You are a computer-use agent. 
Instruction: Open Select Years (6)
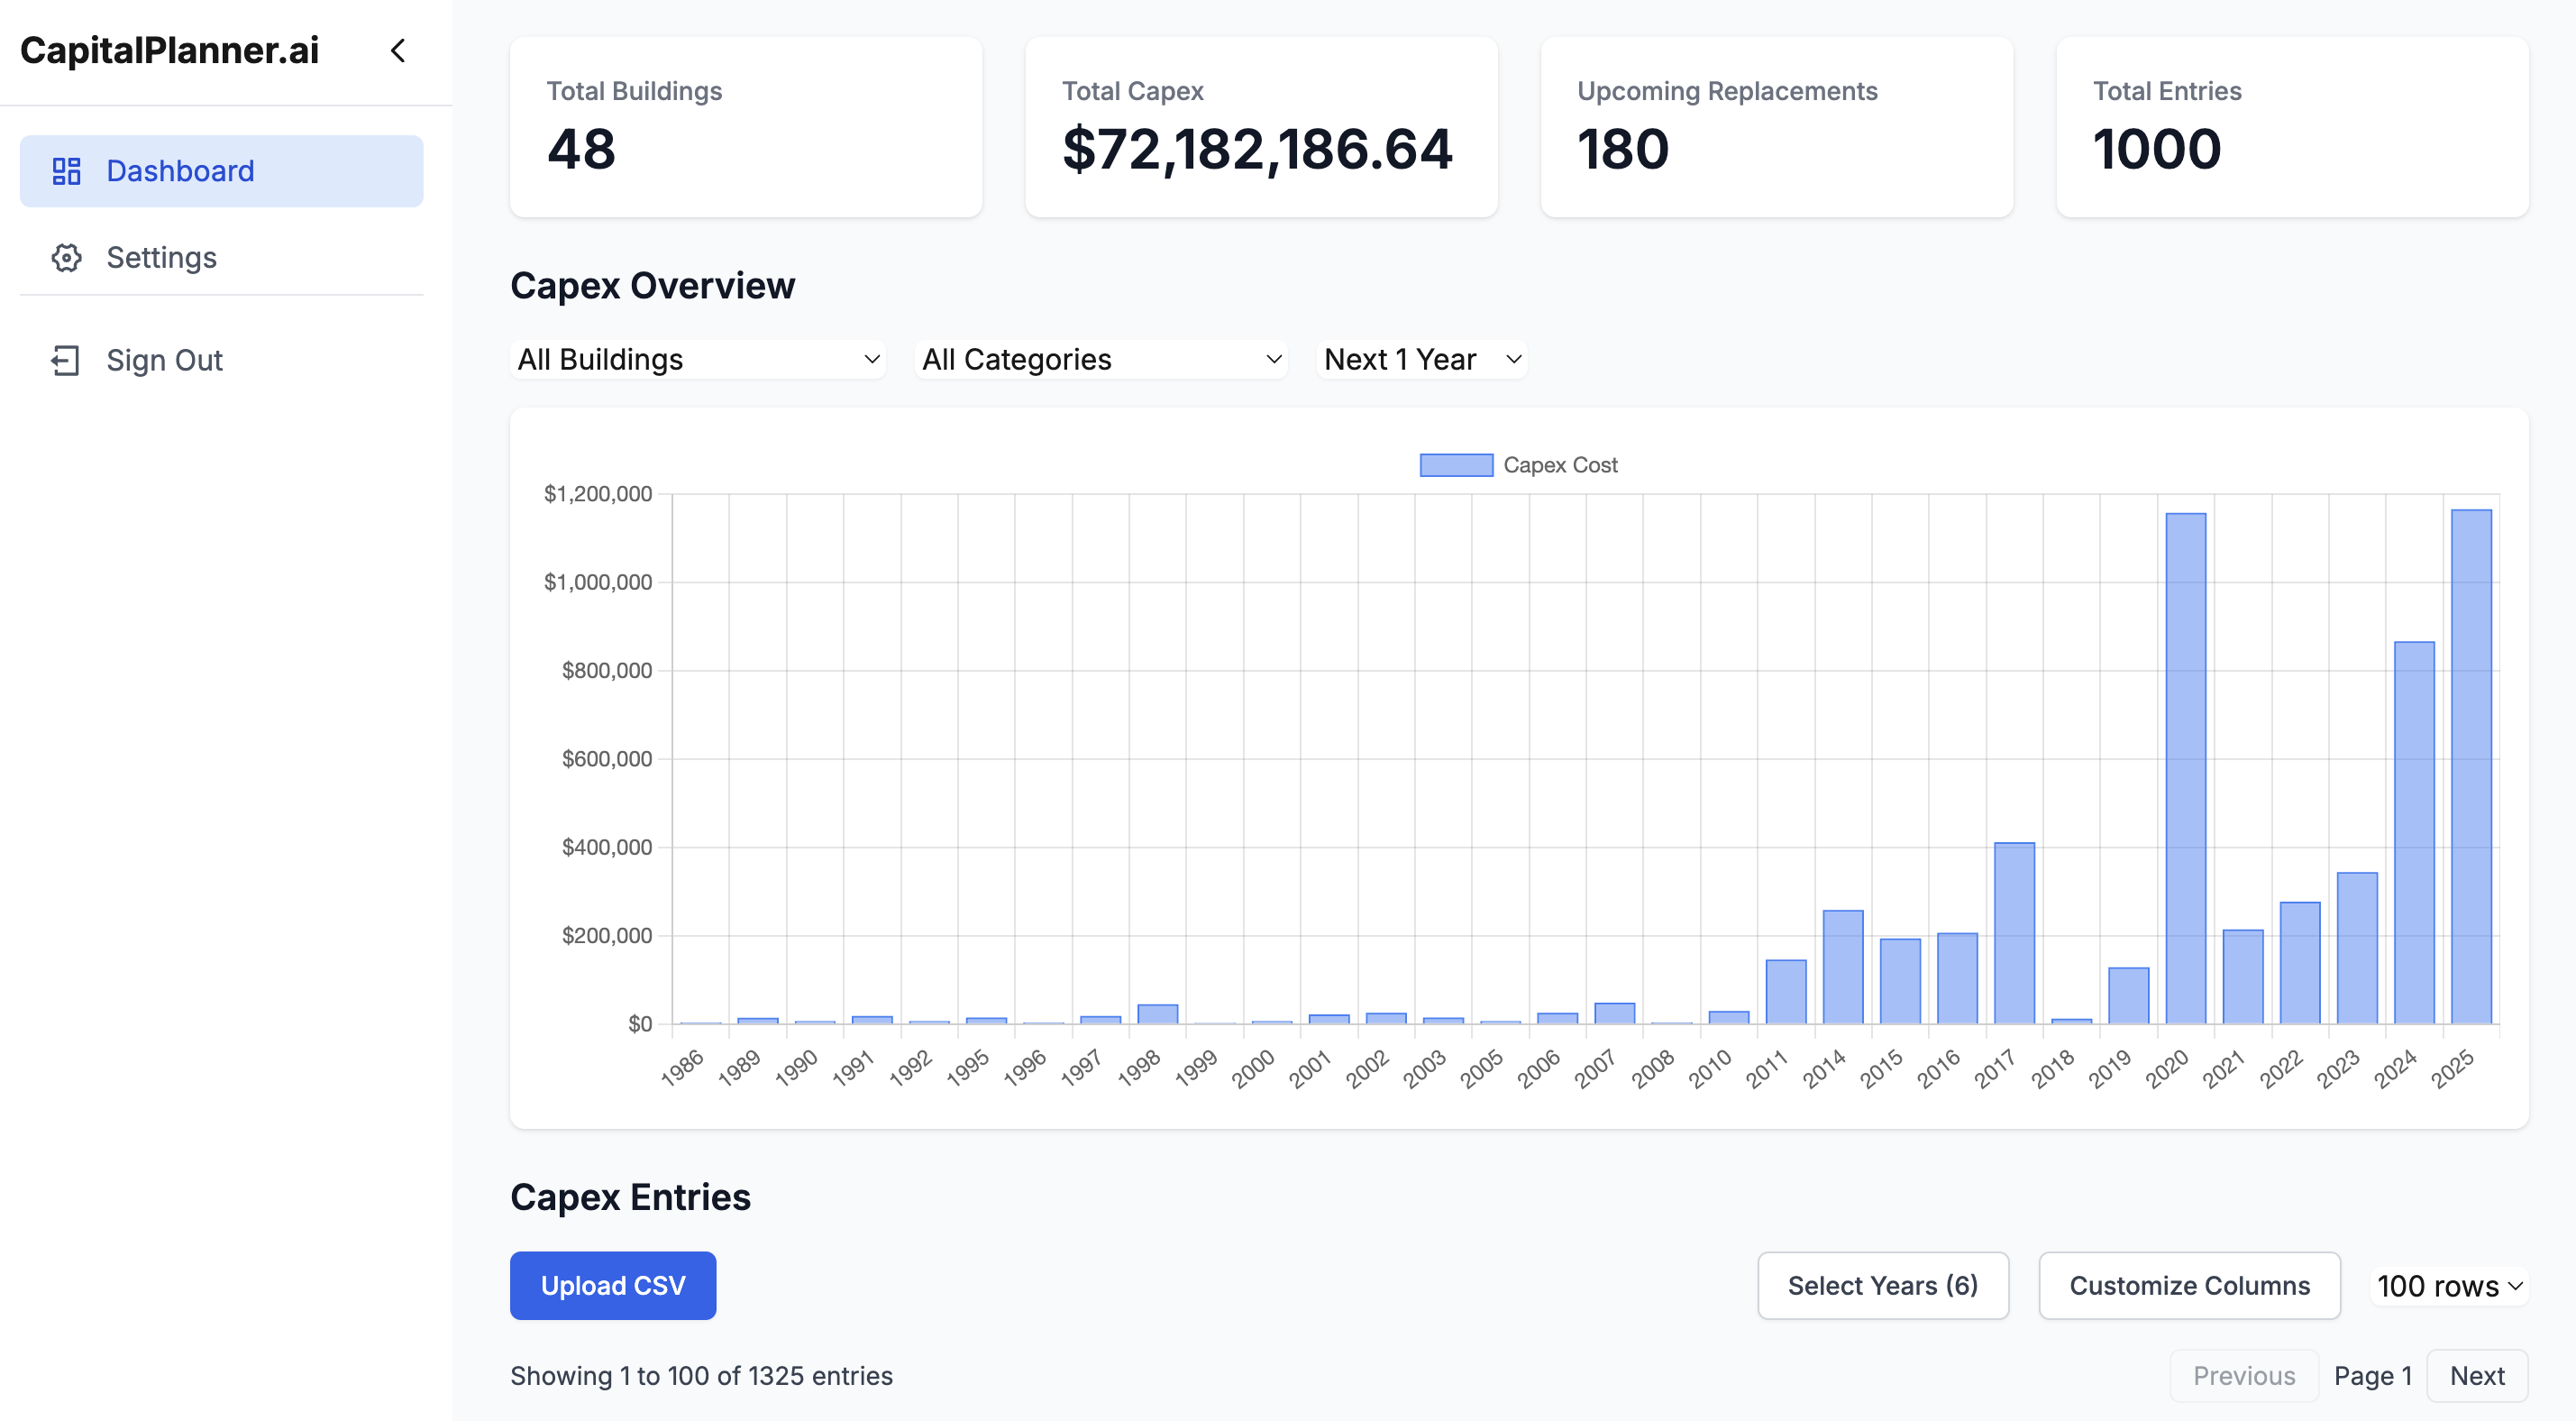(x=1883, y=1285)
